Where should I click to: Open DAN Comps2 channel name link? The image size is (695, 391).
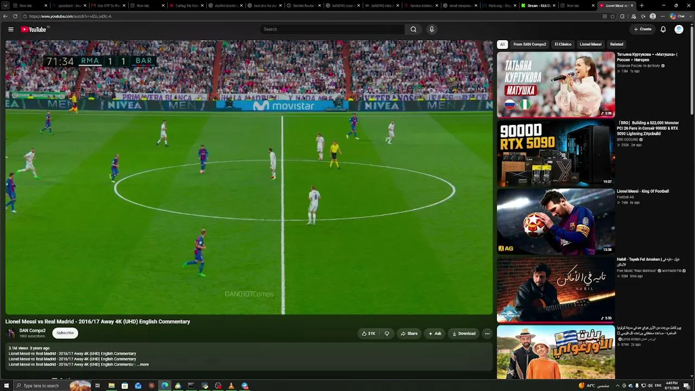33,331
